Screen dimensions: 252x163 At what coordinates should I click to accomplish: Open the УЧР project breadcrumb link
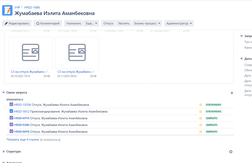pyautogui.click(x=17, y=7)
